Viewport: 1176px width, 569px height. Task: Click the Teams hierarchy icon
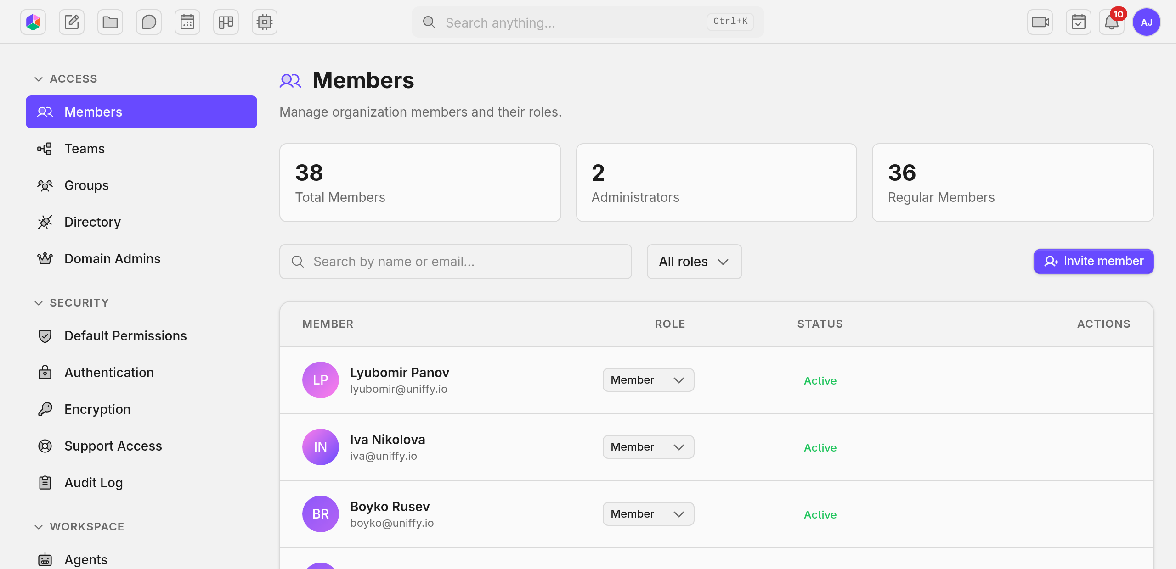(45, 149)
